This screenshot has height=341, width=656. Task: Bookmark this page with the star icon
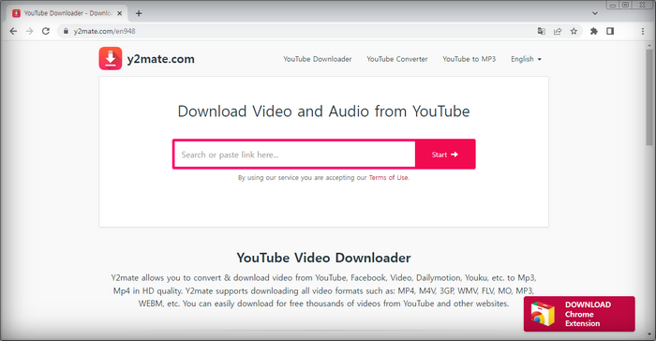click(x=574, y=31)
